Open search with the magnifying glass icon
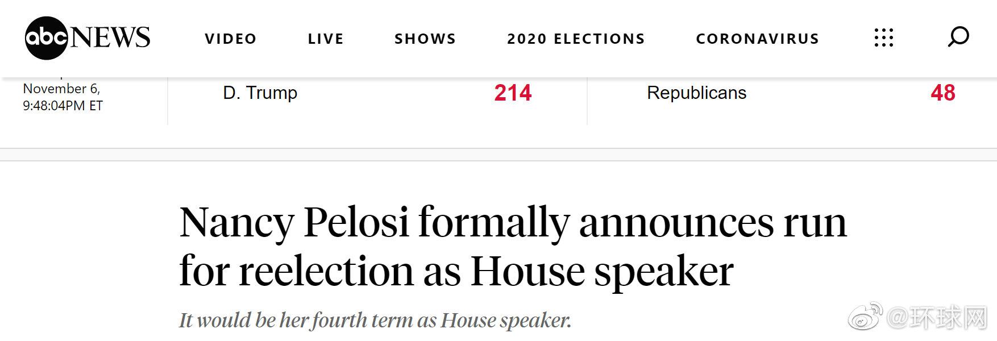The height and width of the screenshot is (341, 997). coord(958,38)
